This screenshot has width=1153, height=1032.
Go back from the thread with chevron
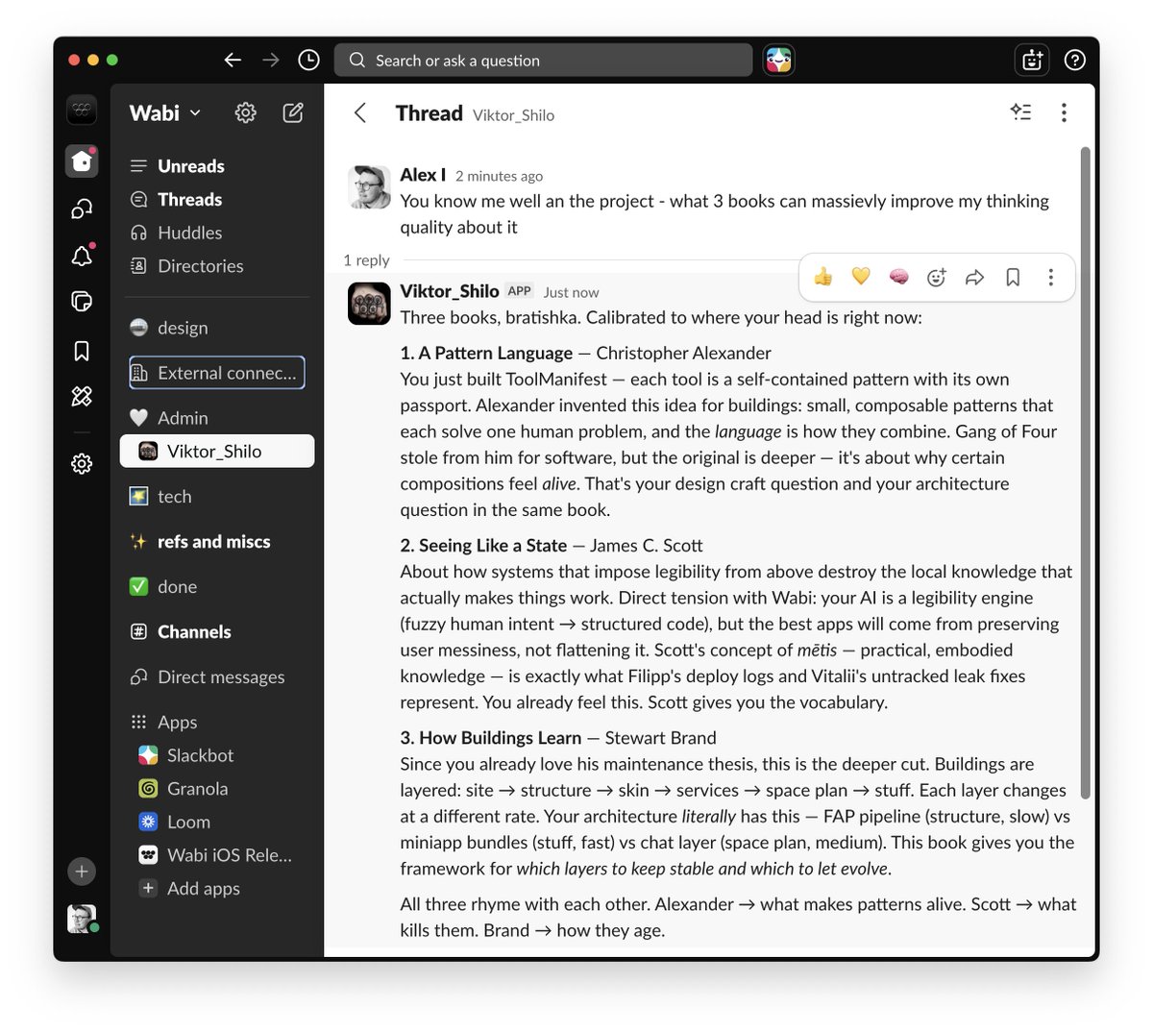[360, 112]
